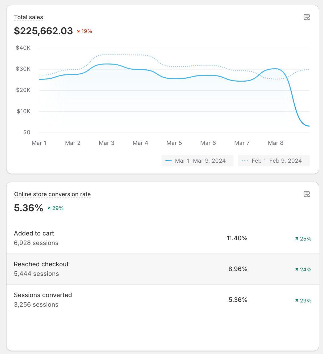Image resolution: width=323 pixels, height=354 pixels.
Task: Click the Reached checkout 24% trend arrow
Action: click(x=297, y=270)
